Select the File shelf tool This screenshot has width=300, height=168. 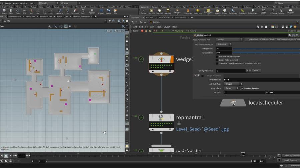[115, 11]
